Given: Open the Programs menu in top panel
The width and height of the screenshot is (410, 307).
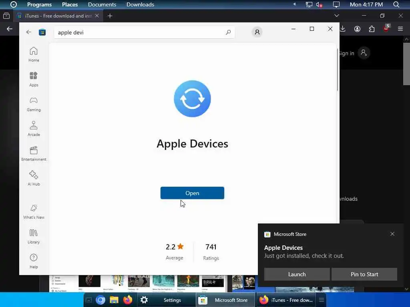Looking at the screenshot, I should (40, 4).
